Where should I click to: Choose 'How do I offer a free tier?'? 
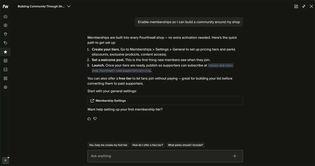pos(148,145)
